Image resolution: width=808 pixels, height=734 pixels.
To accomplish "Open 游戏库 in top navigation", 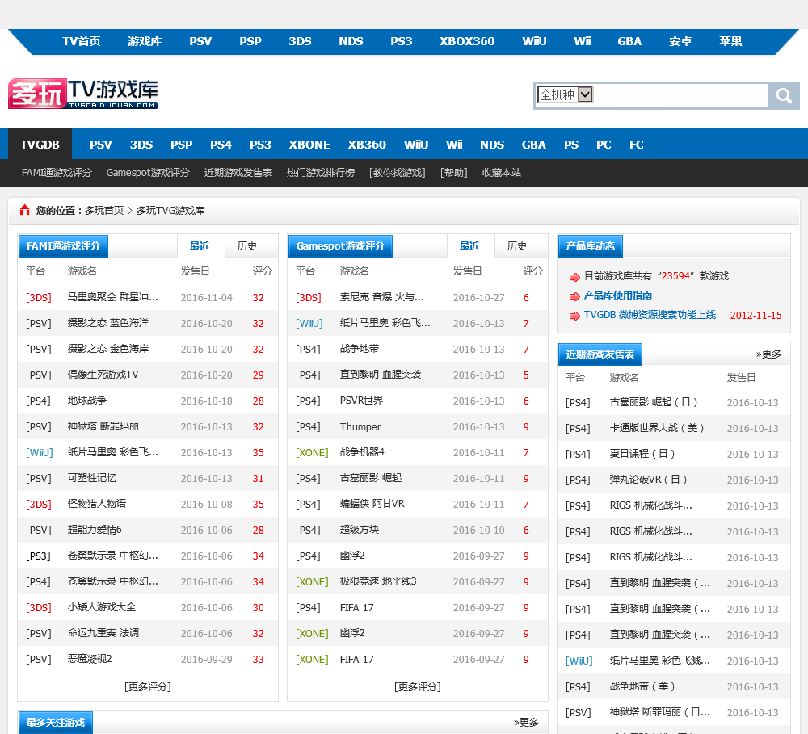I will tap(145, 41).
